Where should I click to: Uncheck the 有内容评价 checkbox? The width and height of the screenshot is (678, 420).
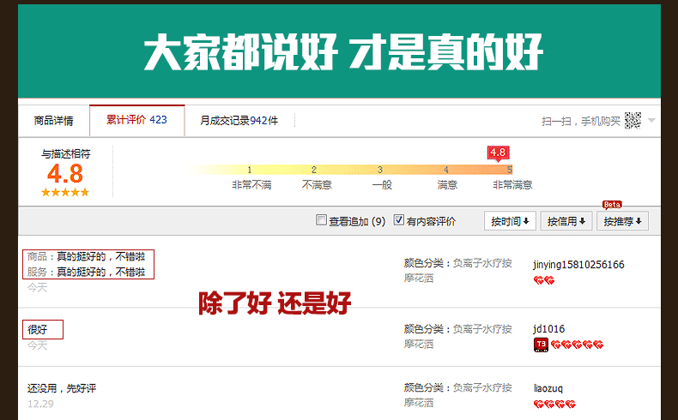tap(399, 220)
